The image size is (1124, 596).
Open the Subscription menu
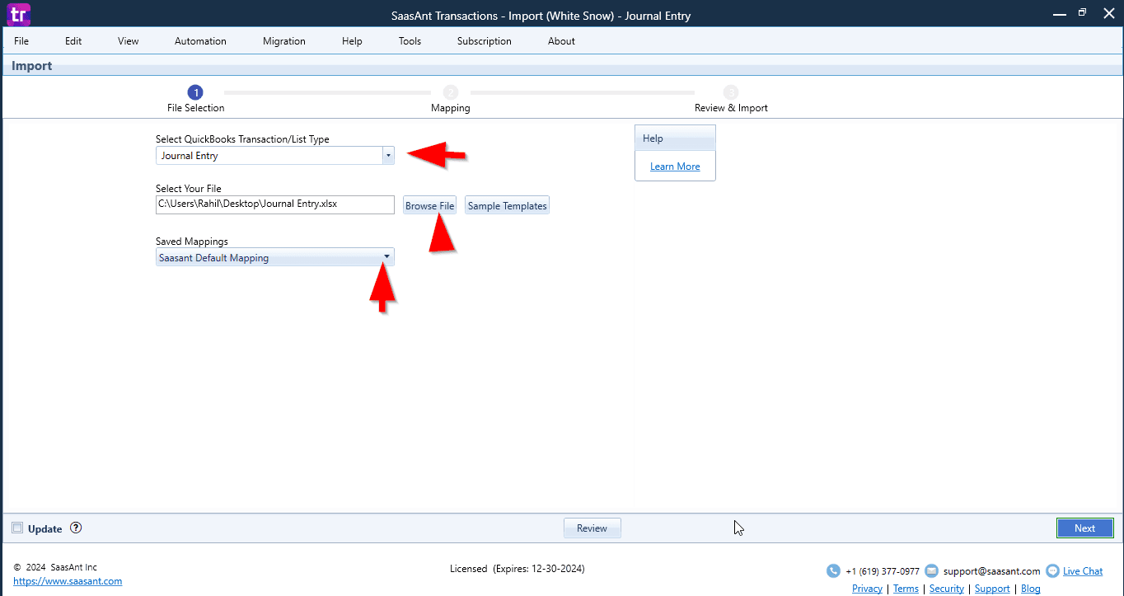pos(485,41)
